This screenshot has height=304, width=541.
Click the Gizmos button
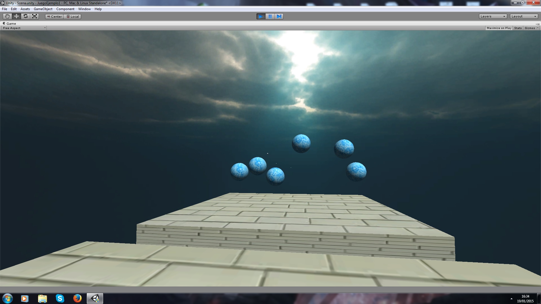[529, 28]
